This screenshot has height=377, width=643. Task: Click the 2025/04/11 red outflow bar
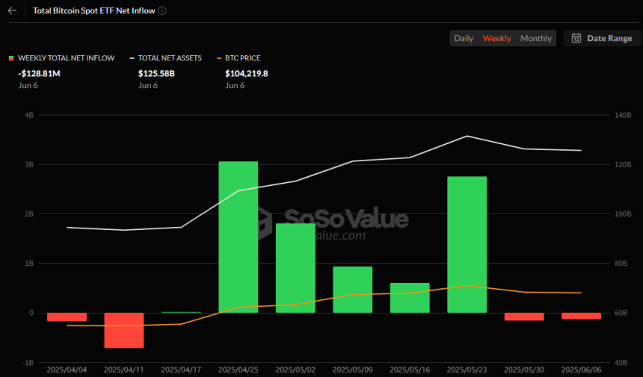point(124,330)
